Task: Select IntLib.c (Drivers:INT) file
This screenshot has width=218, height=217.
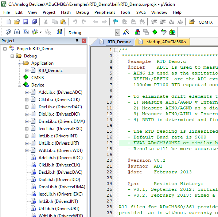Action: click(58, 136)
